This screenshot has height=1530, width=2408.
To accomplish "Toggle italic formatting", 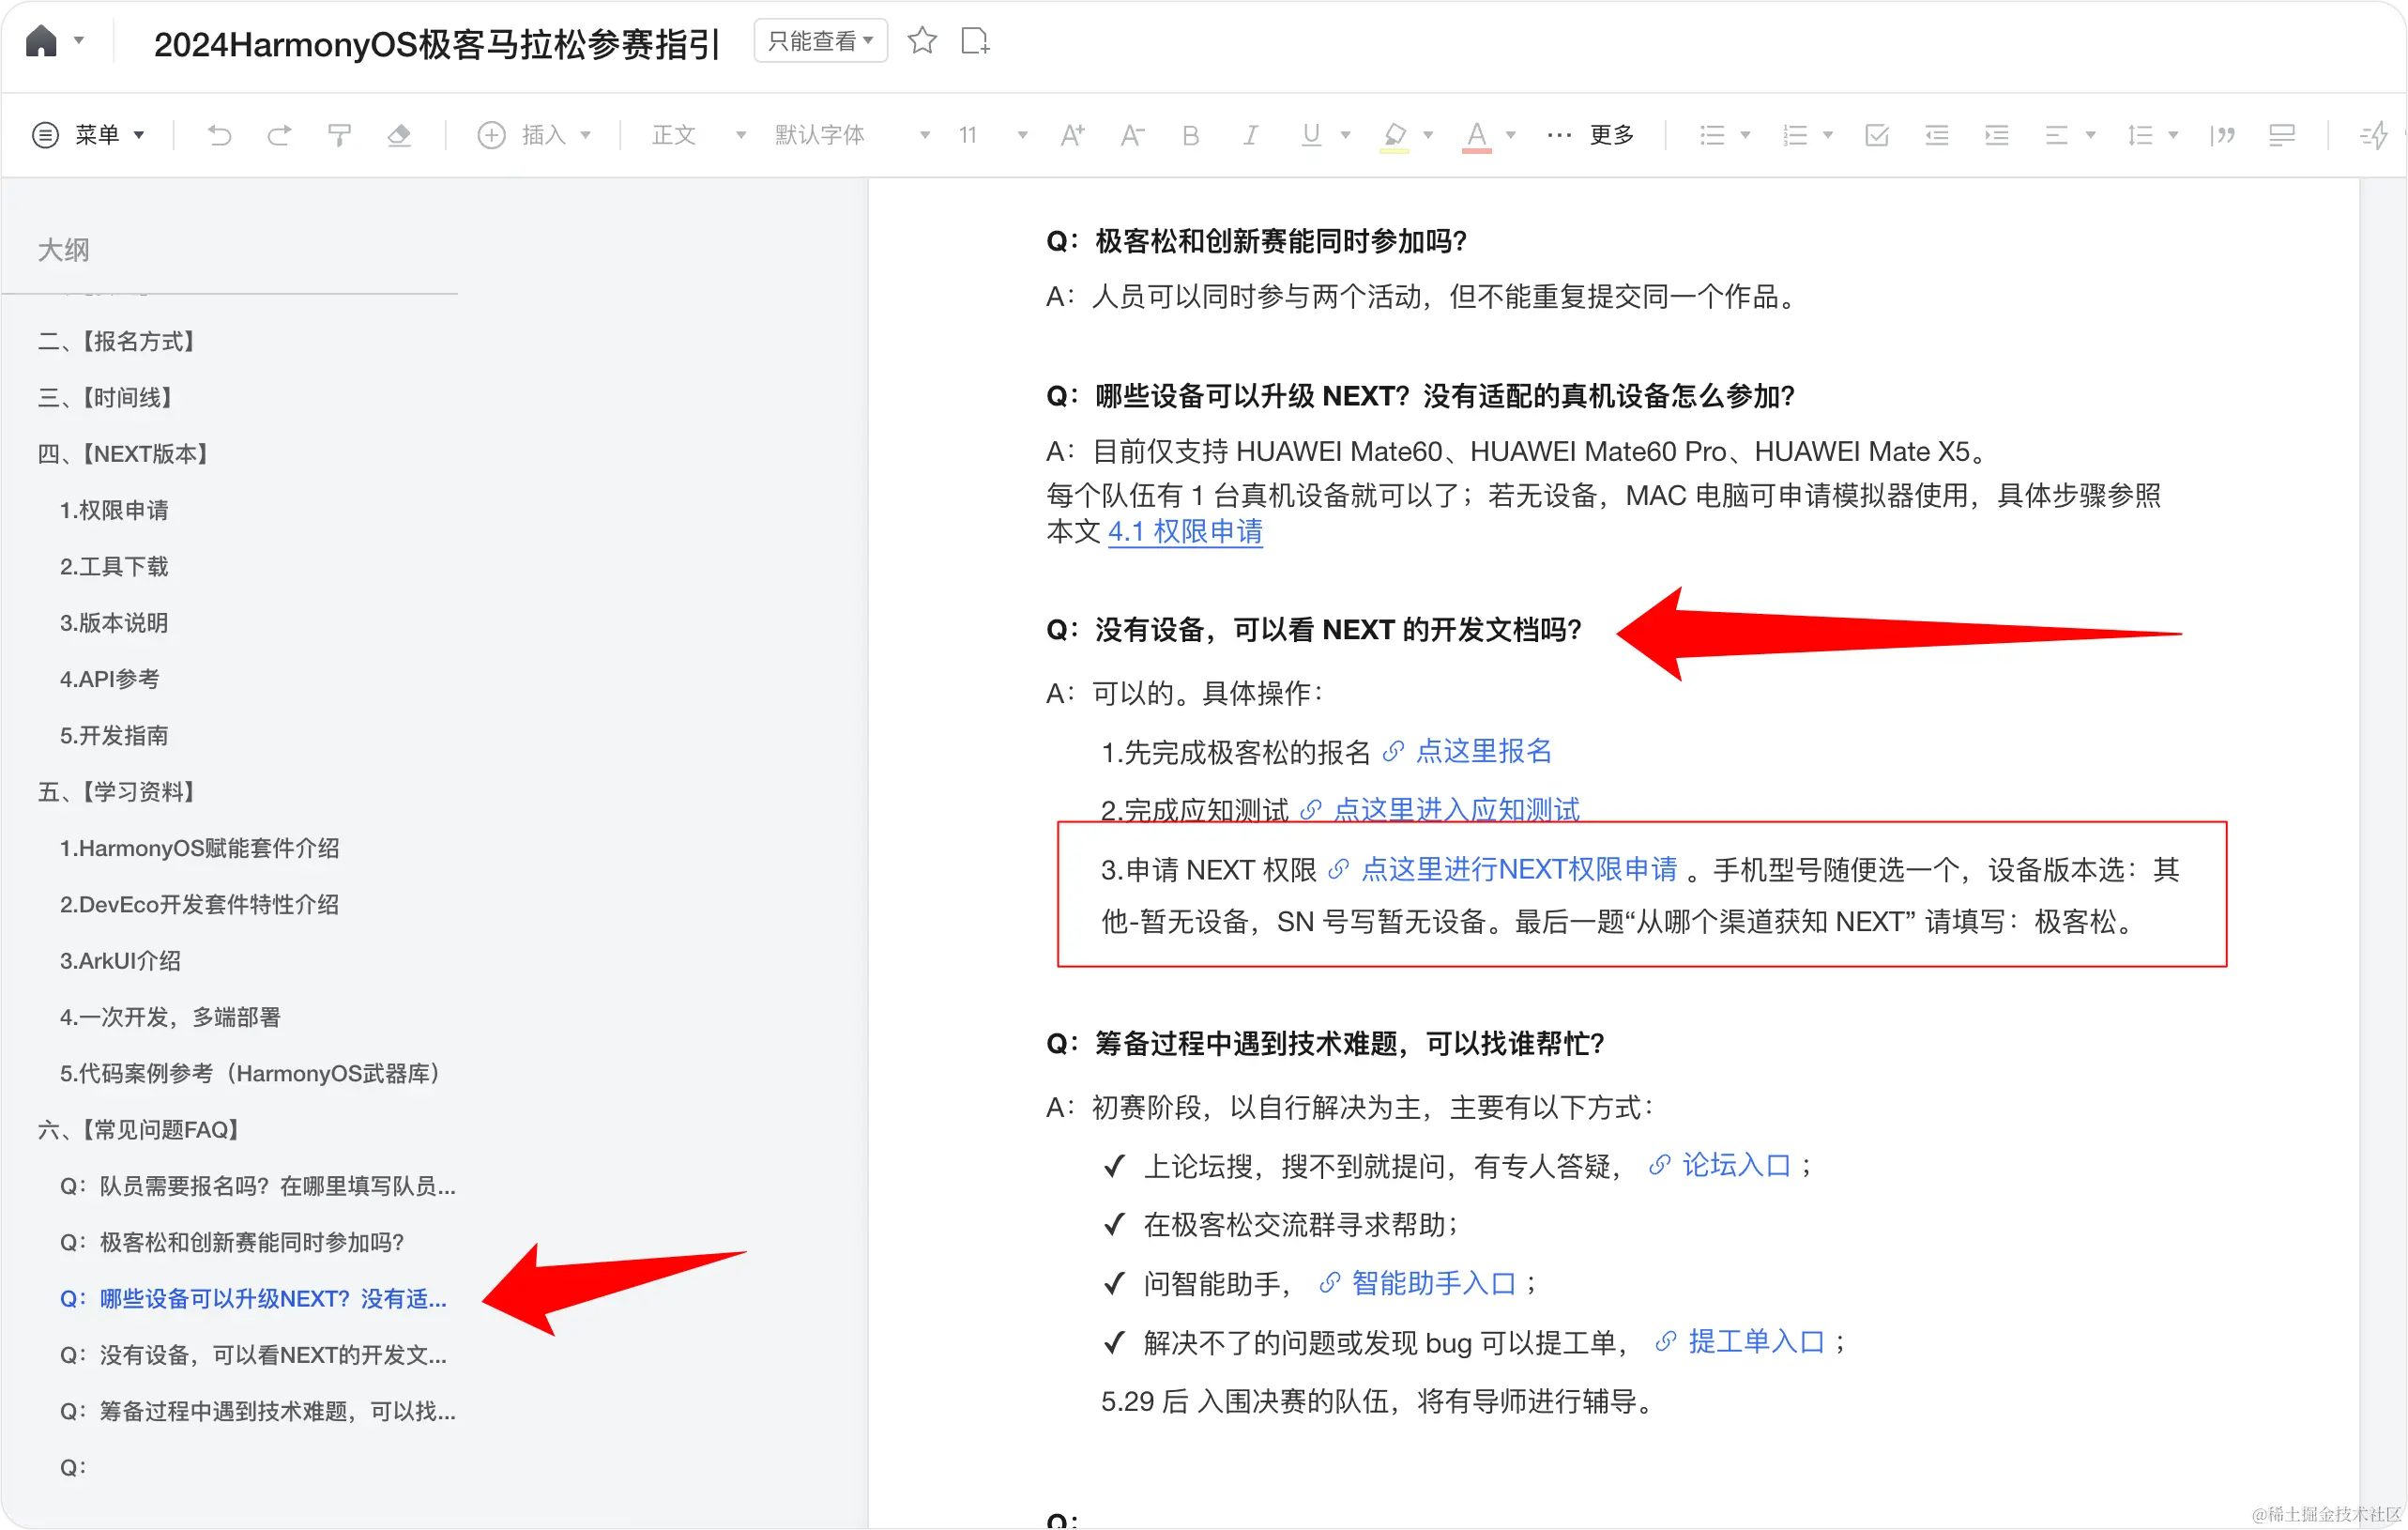I will (1250, 134).
